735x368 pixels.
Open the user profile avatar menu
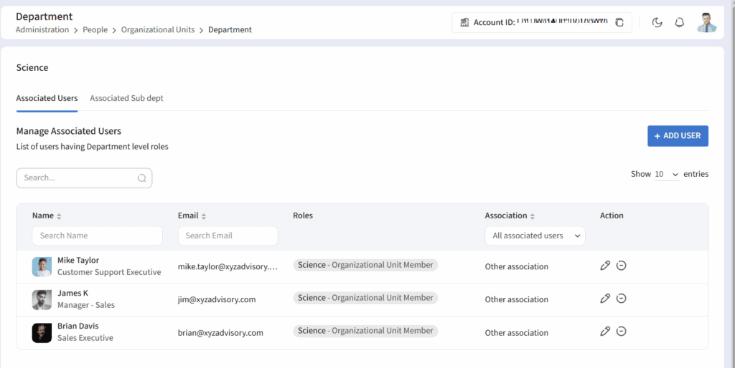coord(706,22)
